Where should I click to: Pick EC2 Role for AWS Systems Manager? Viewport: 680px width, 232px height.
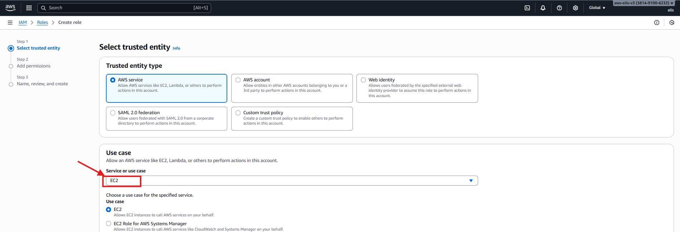108,223
